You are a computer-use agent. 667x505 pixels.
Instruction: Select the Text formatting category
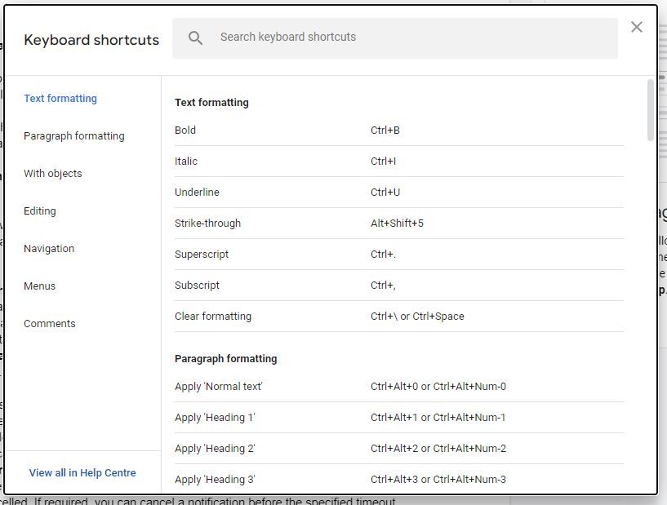point(60,98)
